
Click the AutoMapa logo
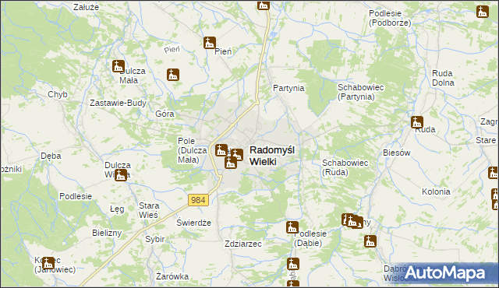(444, 273)
